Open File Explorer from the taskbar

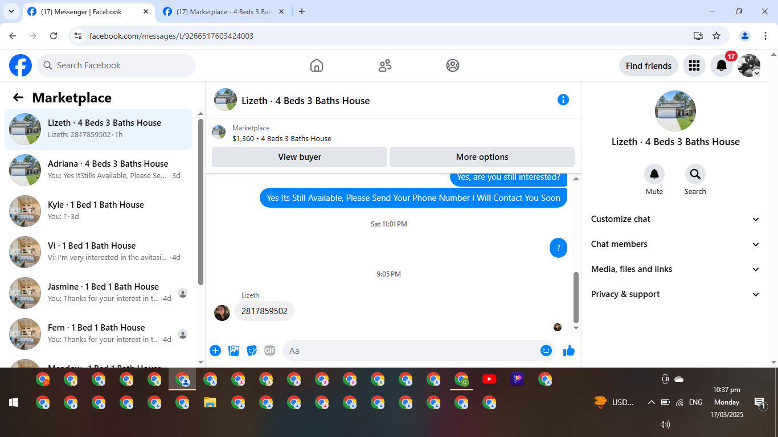coord(210,403)
